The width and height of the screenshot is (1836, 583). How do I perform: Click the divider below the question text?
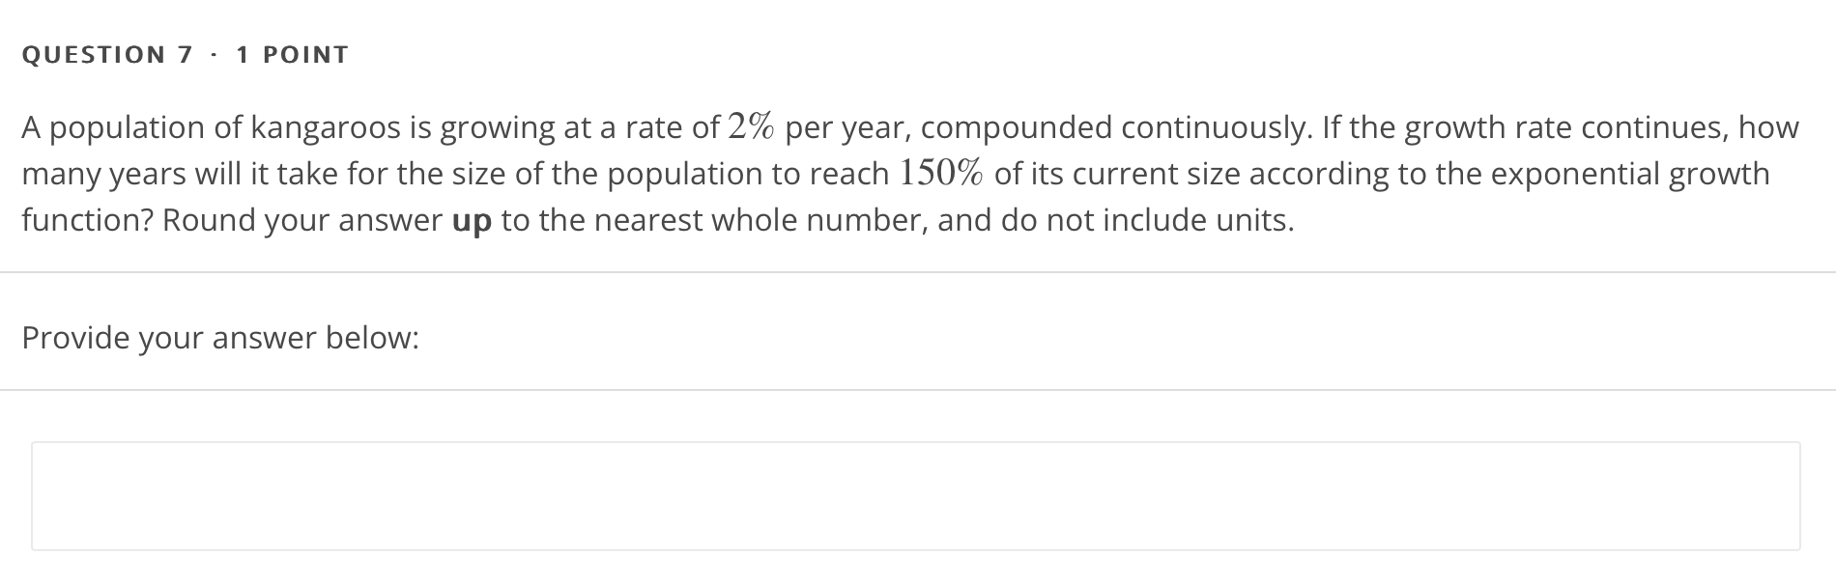918,273
